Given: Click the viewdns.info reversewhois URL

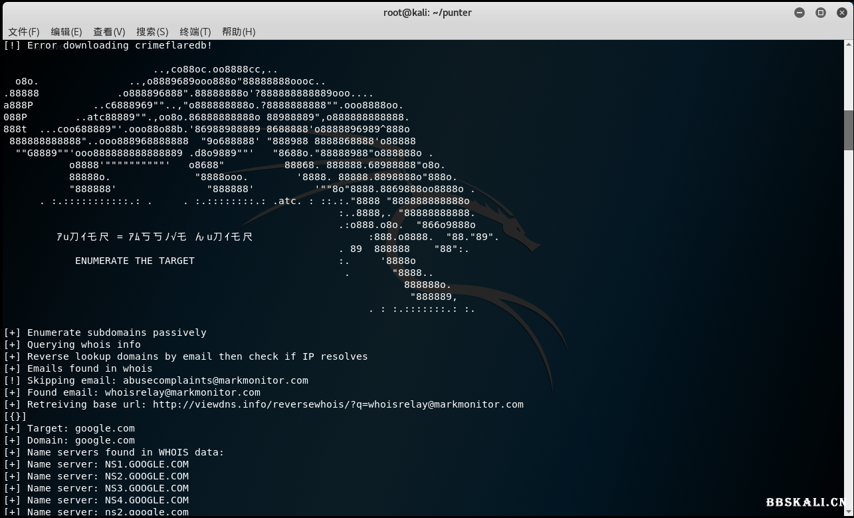Looking at the screenshot, I should click(x=338, y=404).
